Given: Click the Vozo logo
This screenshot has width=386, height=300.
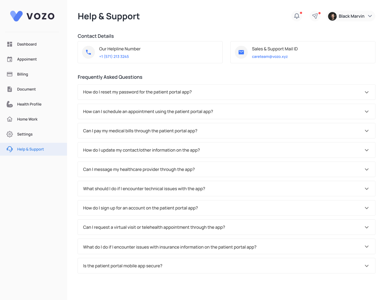Looking at the screenshot, I should tap(32, 16).
